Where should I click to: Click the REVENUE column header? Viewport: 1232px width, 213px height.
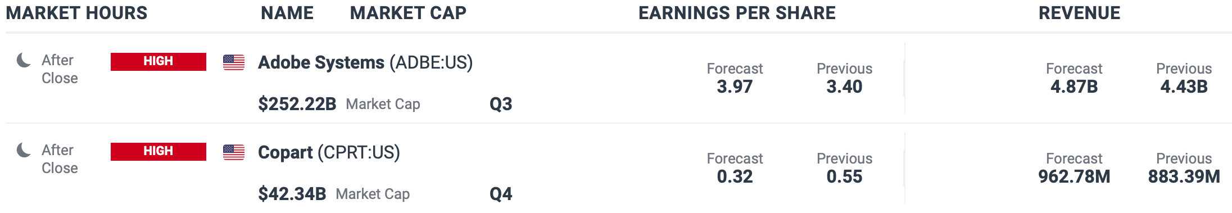[1079, 13]
